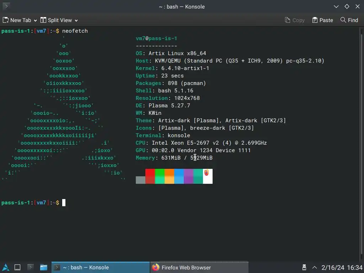The height and width of the screenshot is (273, 364).
Task: Click the Paste toolbar button
Action: point(322,20)
